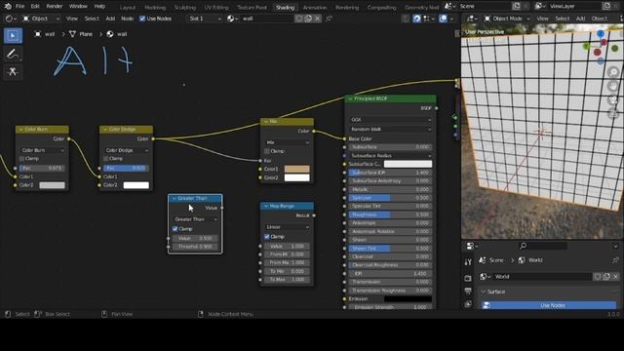Open Greater Than operation dropdown
Image resolution: width=624 pixels, height=351 pixels.
pos(195,219)
